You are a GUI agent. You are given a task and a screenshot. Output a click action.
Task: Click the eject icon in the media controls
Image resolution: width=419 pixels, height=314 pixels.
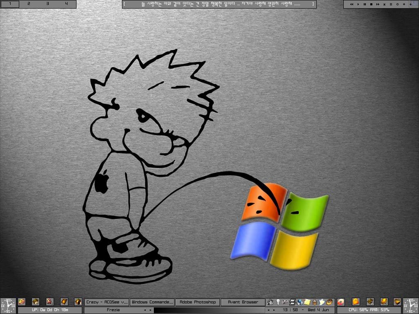coord(384,4)
